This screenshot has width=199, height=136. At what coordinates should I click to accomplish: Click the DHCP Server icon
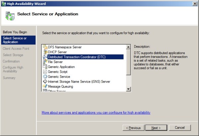(45, 52)
